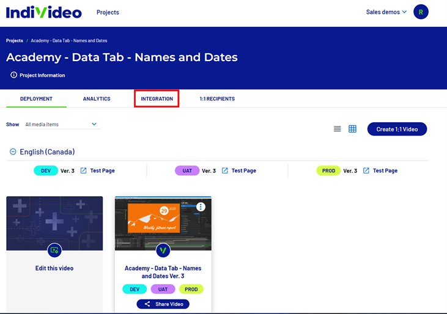Click the breadcrumb 'Academy - Data Tab - Names and Dates'
Viewport: 447px width, 314px height.
[69, 41]
